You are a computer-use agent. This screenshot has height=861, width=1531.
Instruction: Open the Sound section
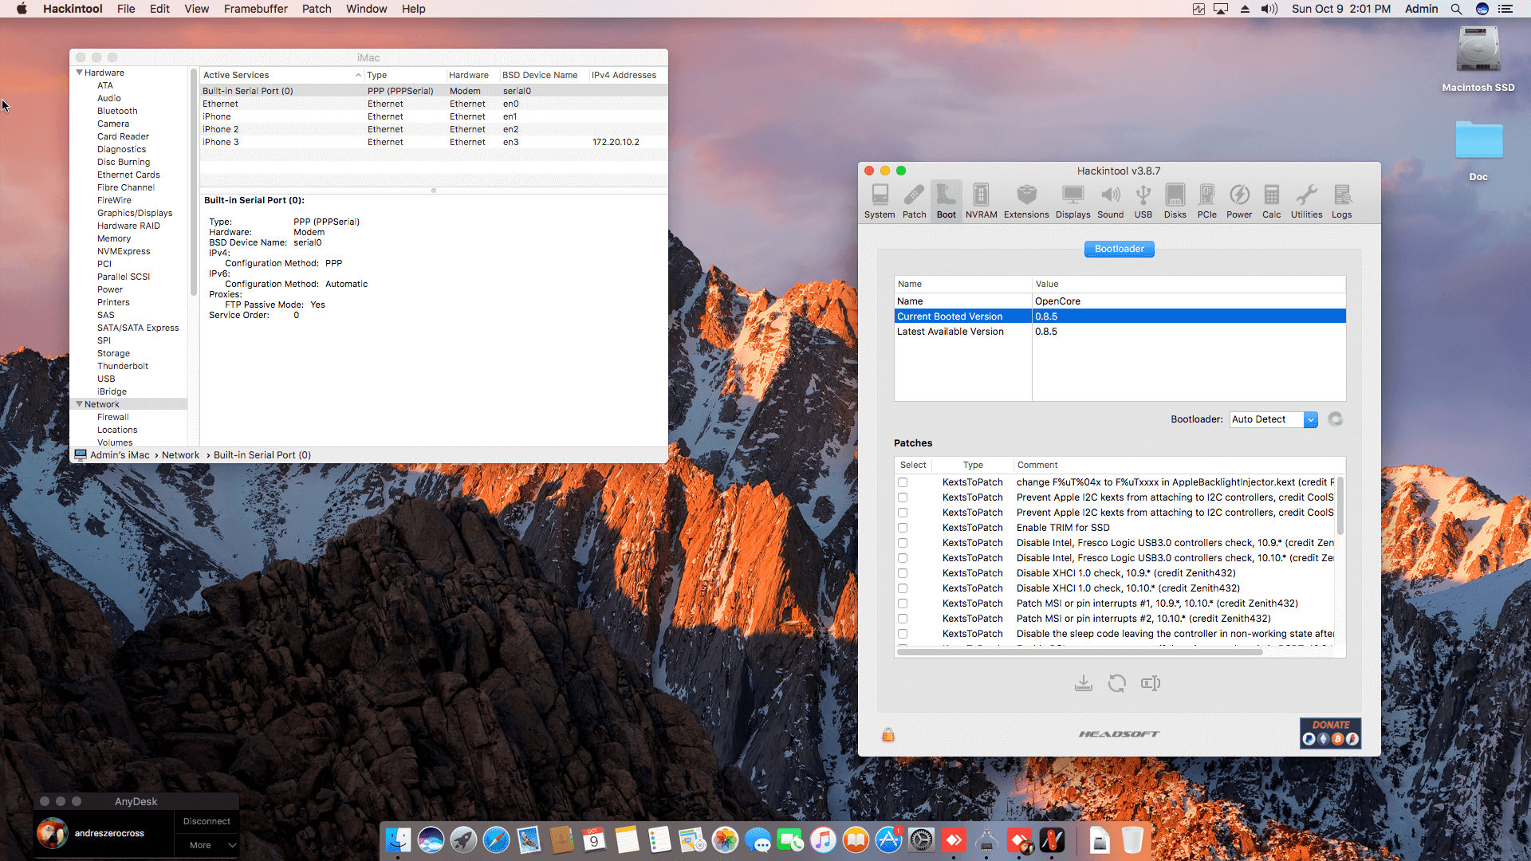[x=1110, y=201]
